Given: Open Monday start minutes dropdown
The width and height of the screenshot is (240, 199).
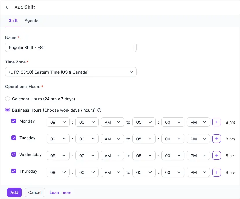Looking at the screenshot, I should [x=87, y=122].
